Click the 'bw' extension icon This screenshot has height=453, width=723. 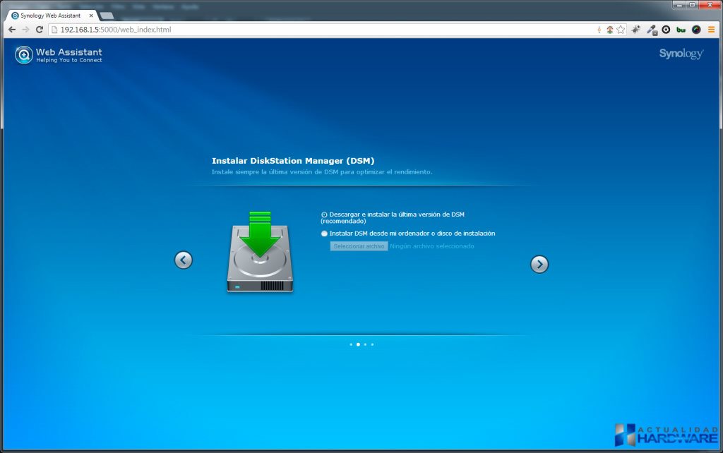pos(681,30)
